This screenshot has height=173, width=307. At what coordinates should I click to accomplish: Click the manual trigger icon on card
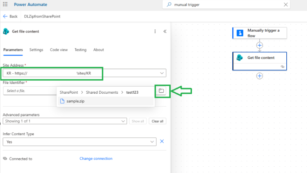[x=240, y=33]
